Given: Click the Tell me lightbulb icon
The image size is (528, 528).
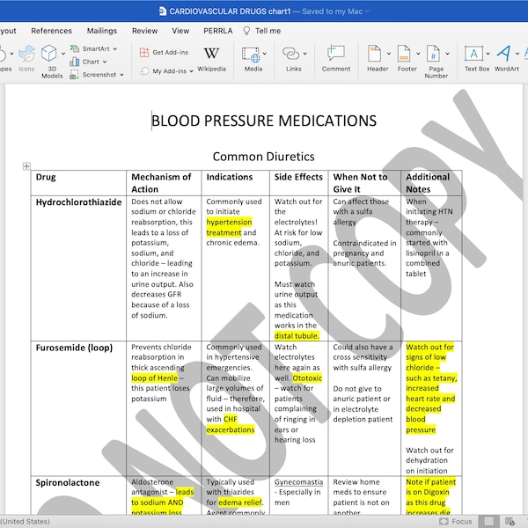Looking at the screenshot, I should tap(246, 31).
